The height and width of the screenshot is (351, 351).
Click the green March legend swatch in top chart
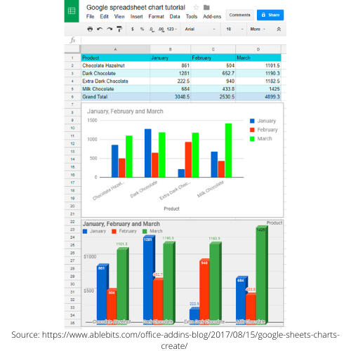pos(252,139)
